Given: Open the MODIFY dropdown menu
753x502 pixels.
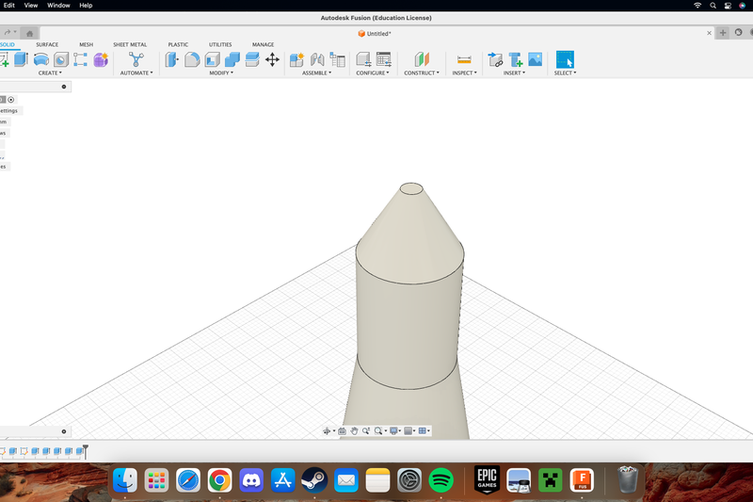Looking at the screenshot, I should point(221,73).
